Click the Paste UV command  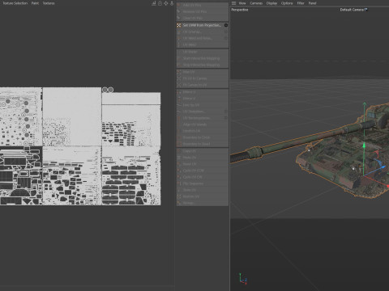203,158
